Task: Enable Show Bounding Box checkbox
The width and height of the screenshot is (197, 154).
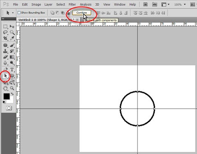Action: click(19, 13)
